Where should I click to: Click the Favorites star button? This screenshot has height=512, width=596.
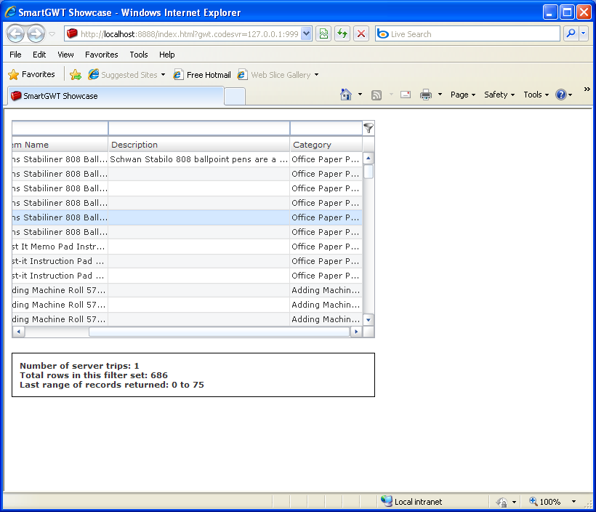pyautogui.click(x=31, y=74)
